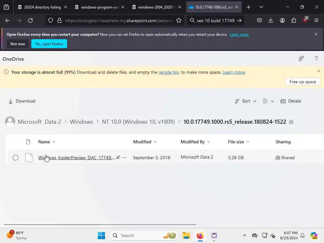
Task: Click the Download command
Action: pos(22,101)
